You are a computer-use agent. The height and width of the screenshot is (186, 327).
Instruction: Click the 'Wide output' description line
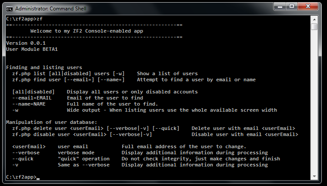[172, 110]
